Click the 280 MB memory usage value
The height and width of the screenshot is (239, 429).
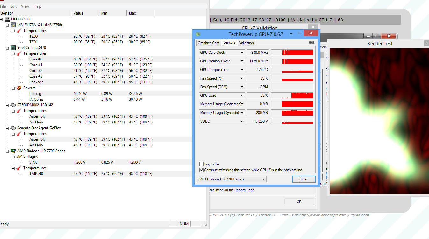pyautogui.click(x=258, y=113)
